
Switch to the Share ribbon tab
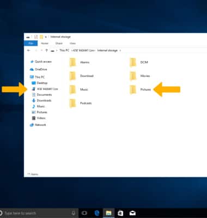(59, 43)
